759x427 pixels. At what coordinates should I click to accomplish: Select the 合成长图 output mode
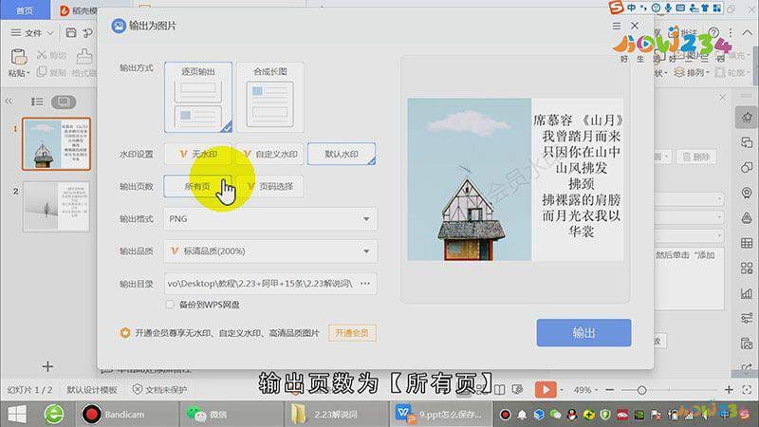click(x=270, y=98)
